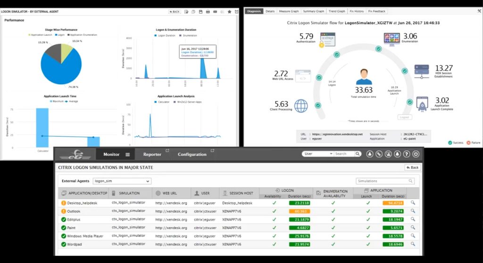Click the Outlook application name
This screenshot has height=263, width=483.
(x=74, y=211)
